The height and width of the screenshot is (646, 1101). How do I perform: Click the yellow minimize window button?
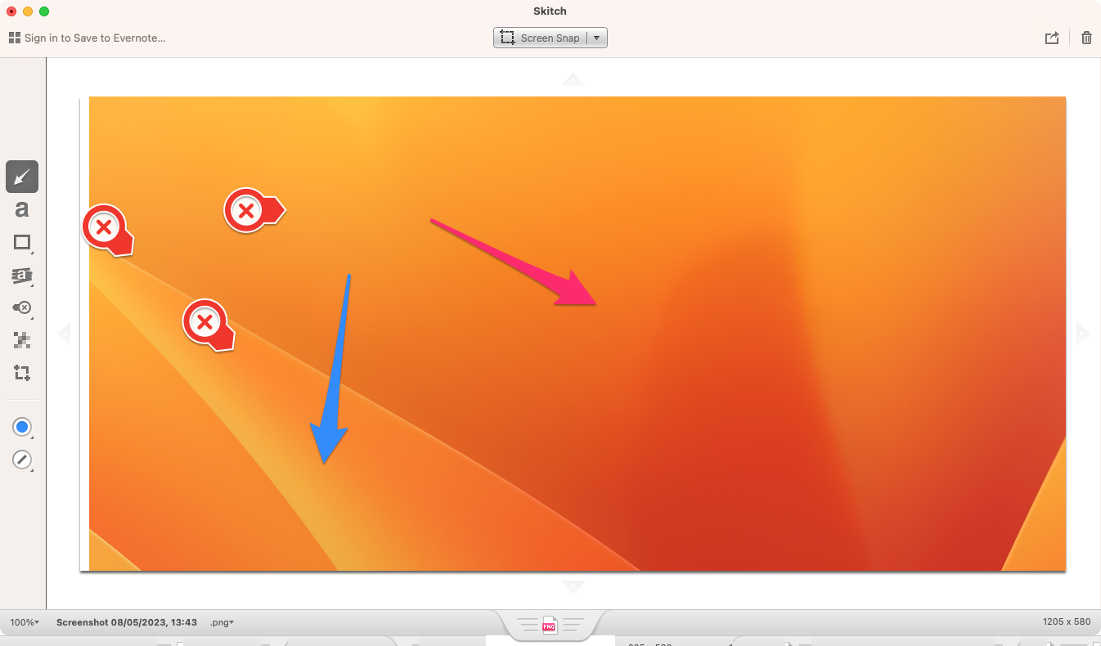point(28,11)
